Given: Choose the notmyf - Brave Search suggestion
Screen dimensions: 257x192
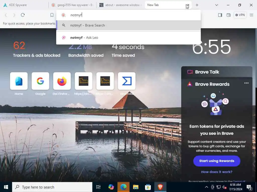Looking at the screenshot, I should (128, 25).
